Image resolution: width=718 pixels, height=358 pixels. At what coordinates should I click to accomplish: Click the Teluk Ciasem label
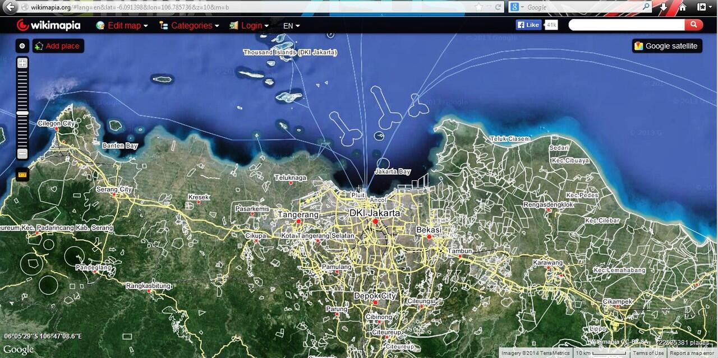(510, 139)
